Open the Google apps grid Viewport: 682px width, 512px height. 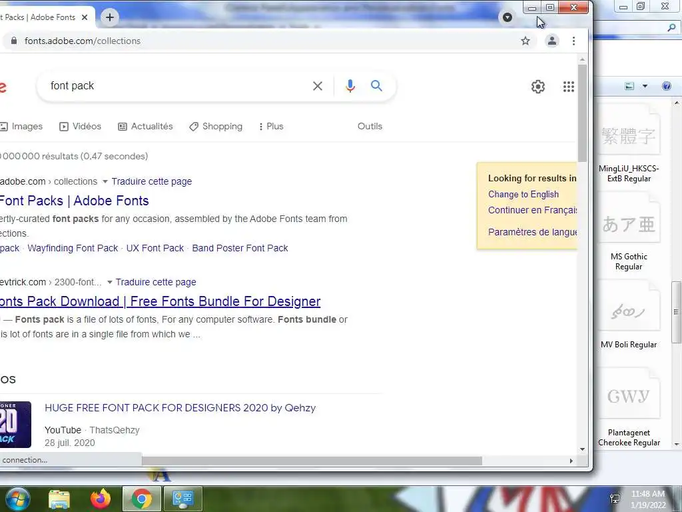(569, 87)
